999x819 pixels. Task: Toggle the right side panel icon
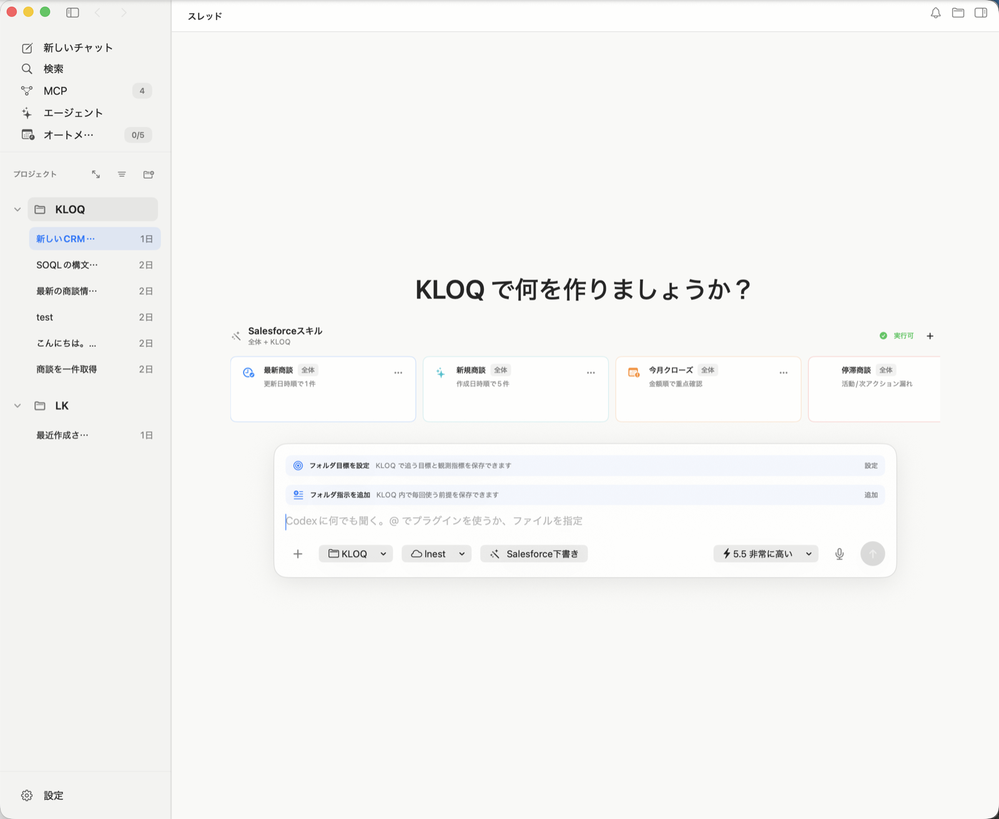(981, 12)
